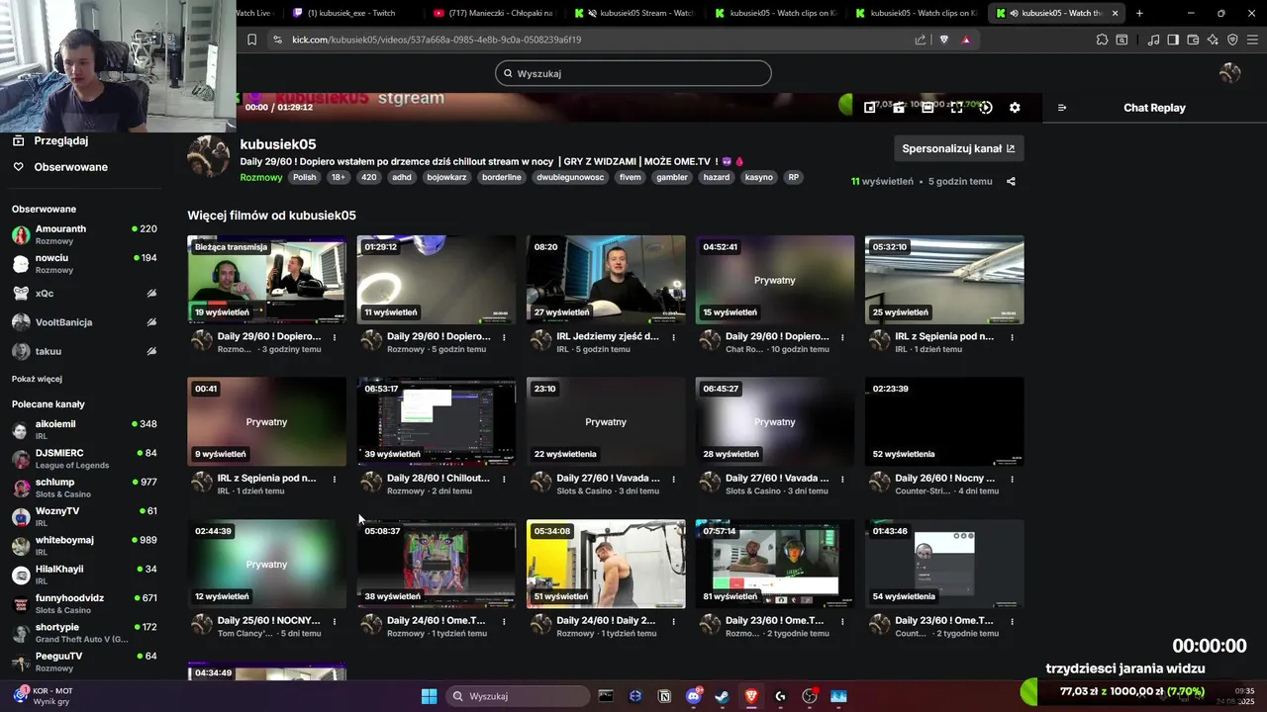Open the Windows Start menu
This screenshot has height=712, width=1267.
(x=429, y=696)
